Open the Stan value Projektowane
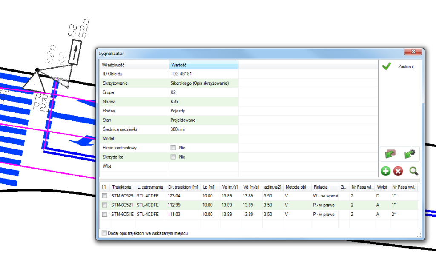Viewport: 436px width, 269px height. pyautogui.click(x=183, y=120)
